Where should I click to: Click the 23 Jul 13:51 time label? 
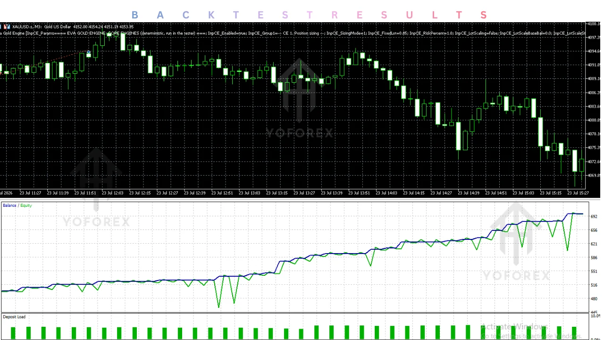click(359, 193)
